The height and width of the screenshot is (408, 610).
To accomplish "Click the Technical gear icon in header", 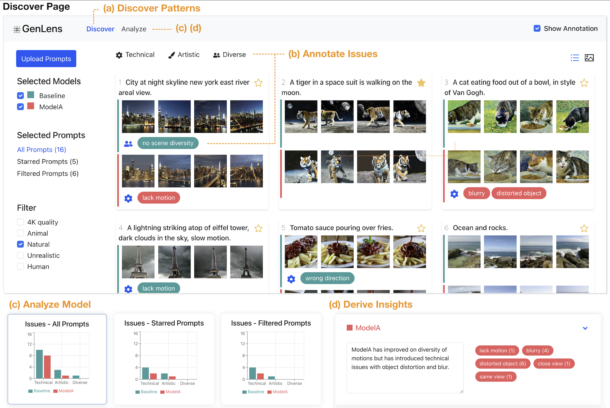I will 119,55.
